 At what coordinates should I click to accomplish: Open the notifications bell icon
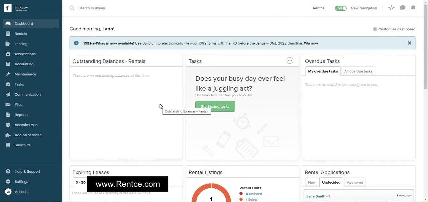tap(413, 8)
